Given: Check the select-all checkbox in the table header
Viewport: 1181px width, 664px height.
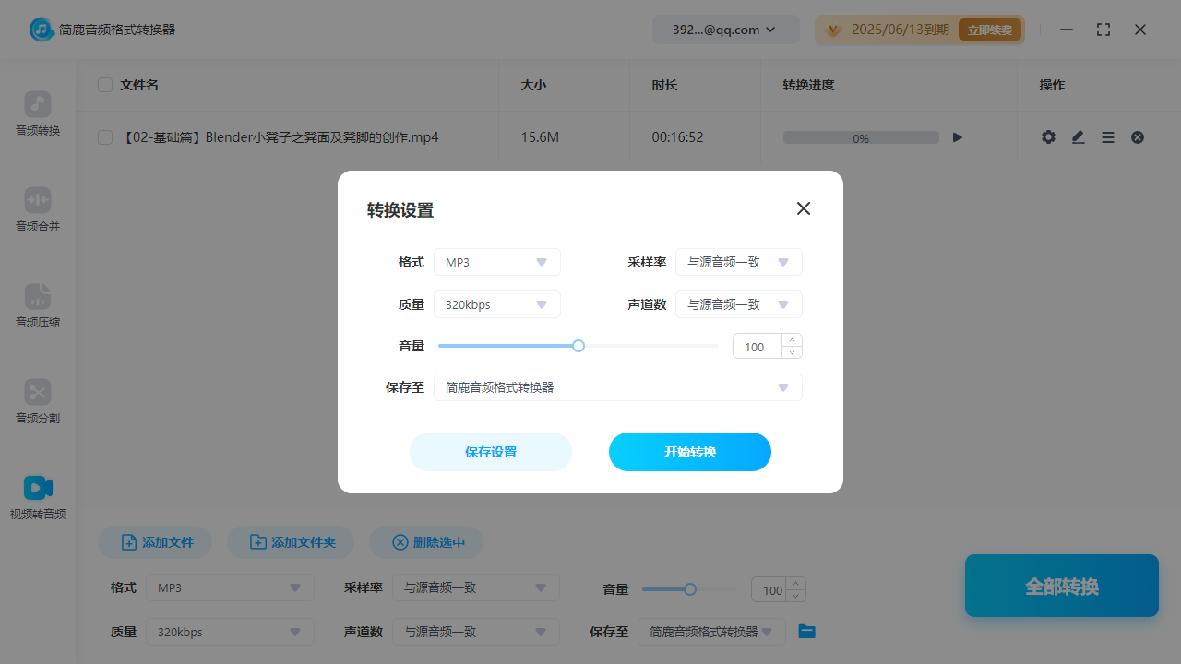Looking at the screenshot, I should click(104, 85).
